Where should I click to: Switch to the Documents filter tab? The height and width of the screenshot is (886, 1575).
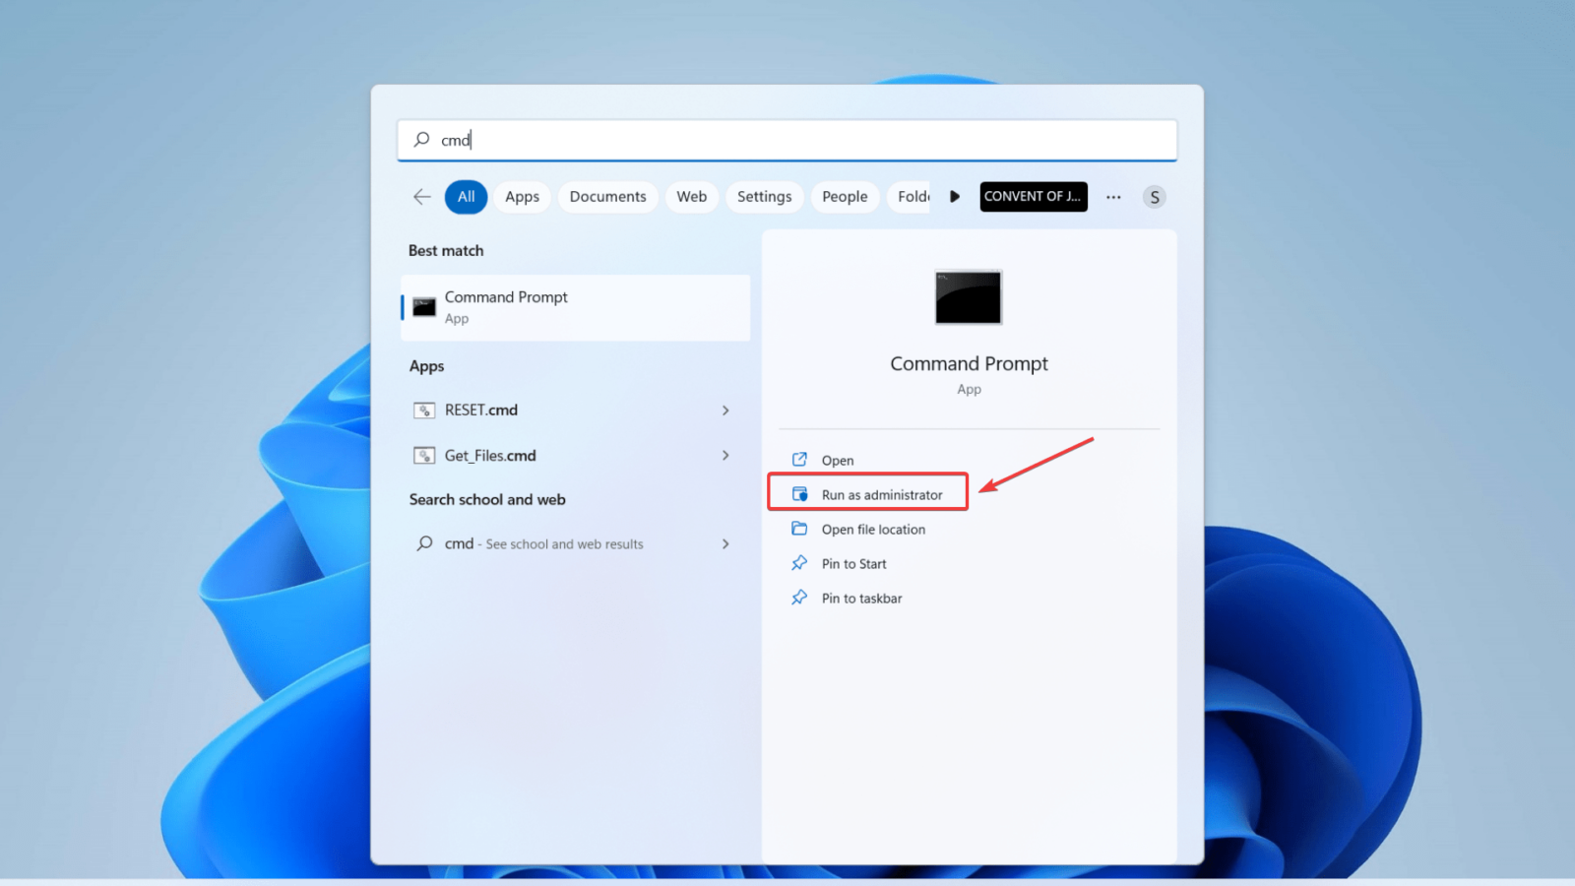tap(607, 197)
